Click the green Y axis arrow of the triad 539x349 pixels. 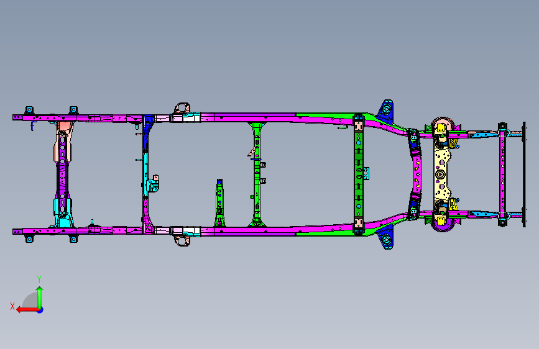(x=40, y=297)
